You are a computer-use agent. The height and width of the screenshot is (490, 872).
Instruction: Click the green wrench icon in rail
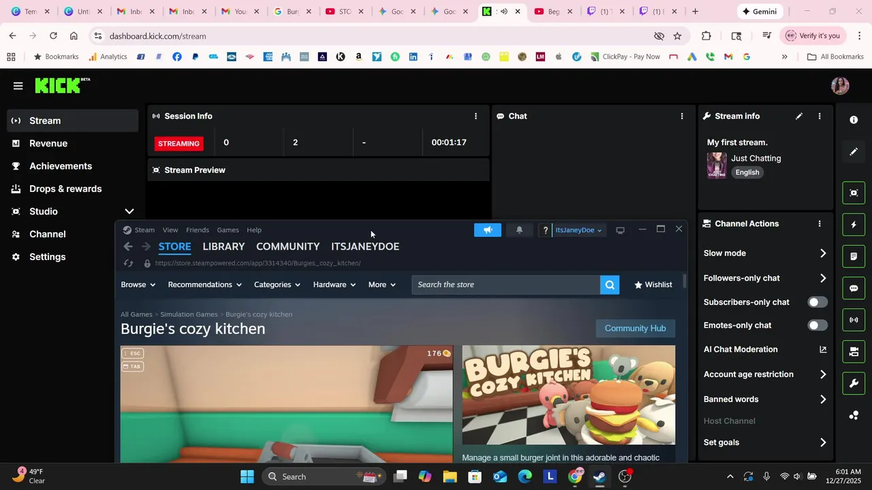click(x=854, y=383)
